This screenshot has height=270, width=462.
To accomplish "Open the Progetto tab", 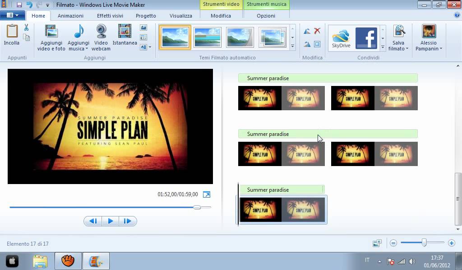I will click(x=146, y=16).
